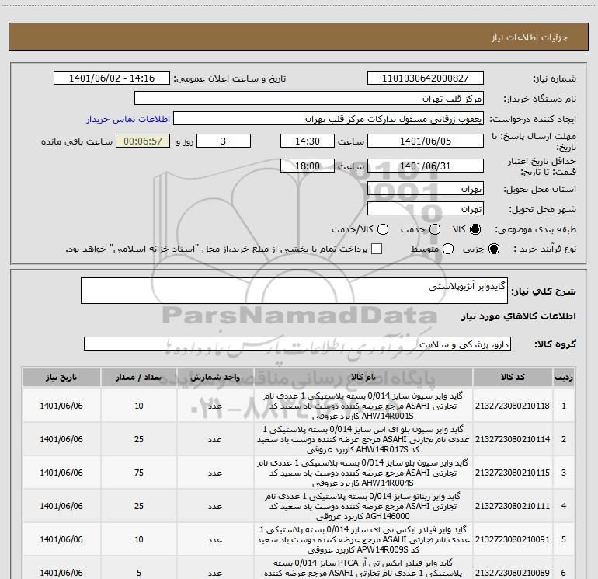
Task: Click the response deadline date 1401/06/05
Action: click(x=426, y=141)
